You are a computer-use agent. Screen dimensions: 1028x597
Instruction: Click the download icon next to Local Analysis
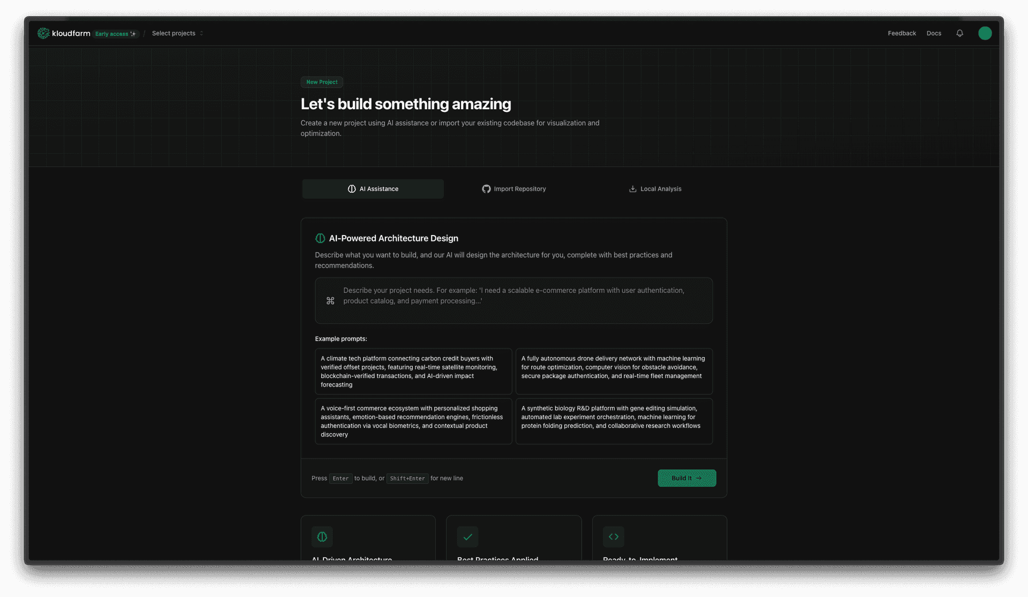click(632, 188)
